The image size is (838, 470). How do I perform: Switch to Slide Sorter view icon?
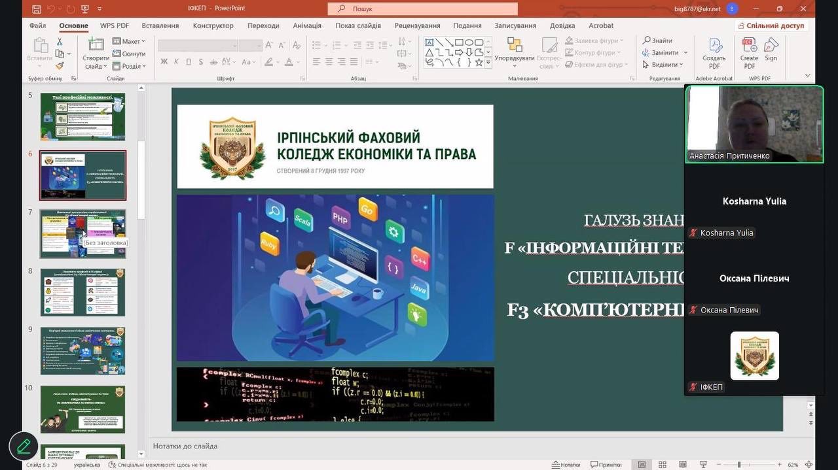pyautogui.click(x=663, y=465)
